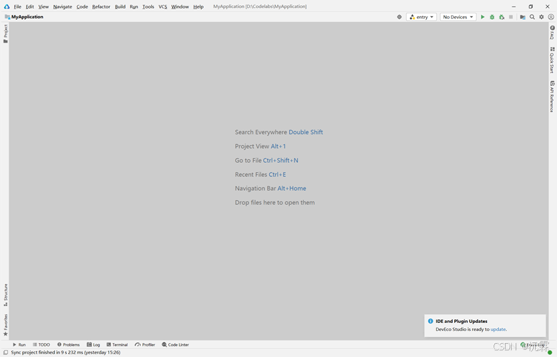Open the Structure tool window sidebar tab
The height and width of the screenshot is (357, 557).
click(5, 295)
